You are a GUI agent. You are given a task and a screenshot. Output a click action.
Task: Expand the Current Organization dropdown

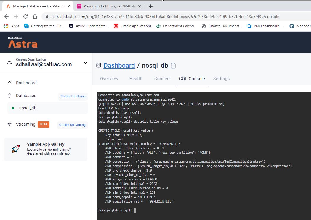(x=86, y=62)
